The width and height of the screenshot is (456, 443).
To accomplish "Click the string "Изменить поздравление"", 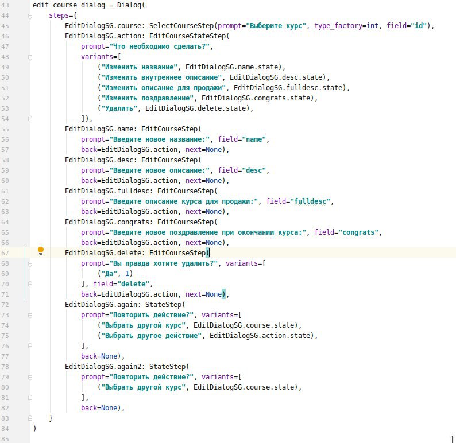I will (147, 98).
